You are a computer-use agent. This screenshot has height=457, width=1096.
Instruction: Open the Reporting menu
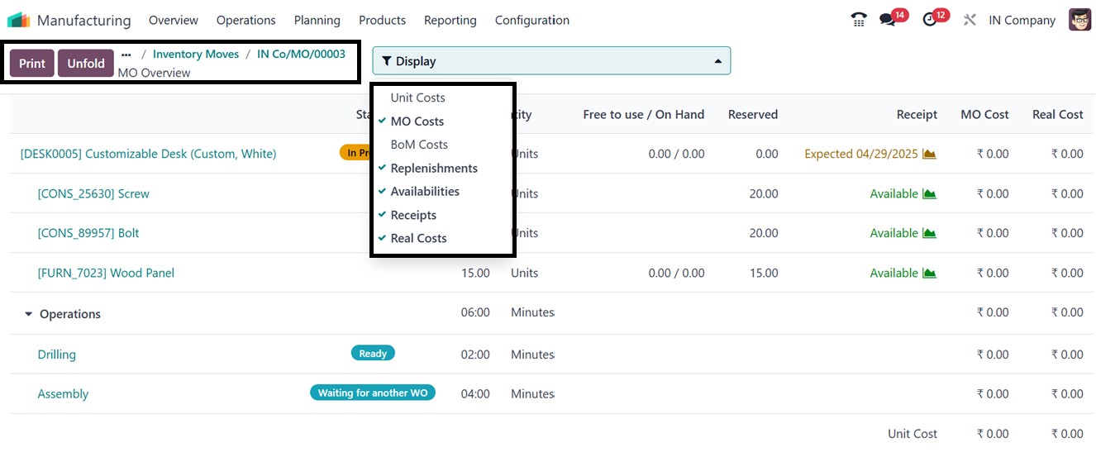tap(450, 20)
